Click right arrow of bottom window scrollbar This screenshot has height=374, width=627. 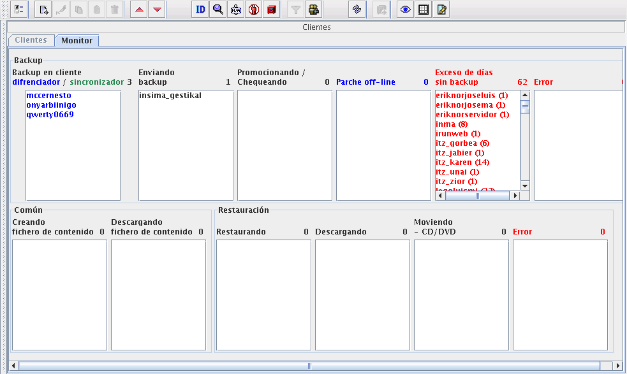618,366
